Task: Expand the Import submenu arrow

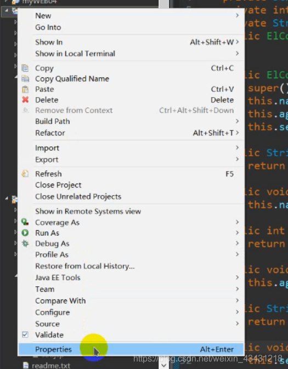Action: (x=237, y=148)
